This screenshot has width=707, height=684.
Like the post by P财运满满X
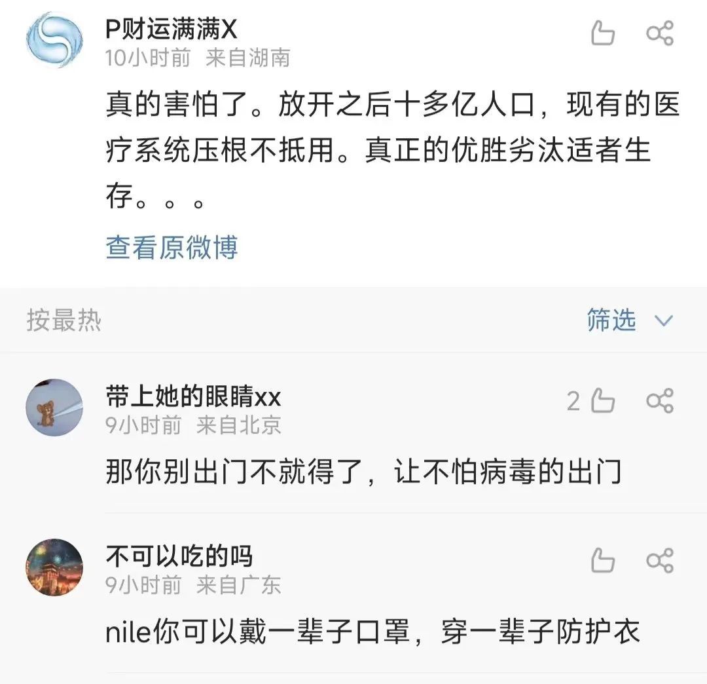602,33
